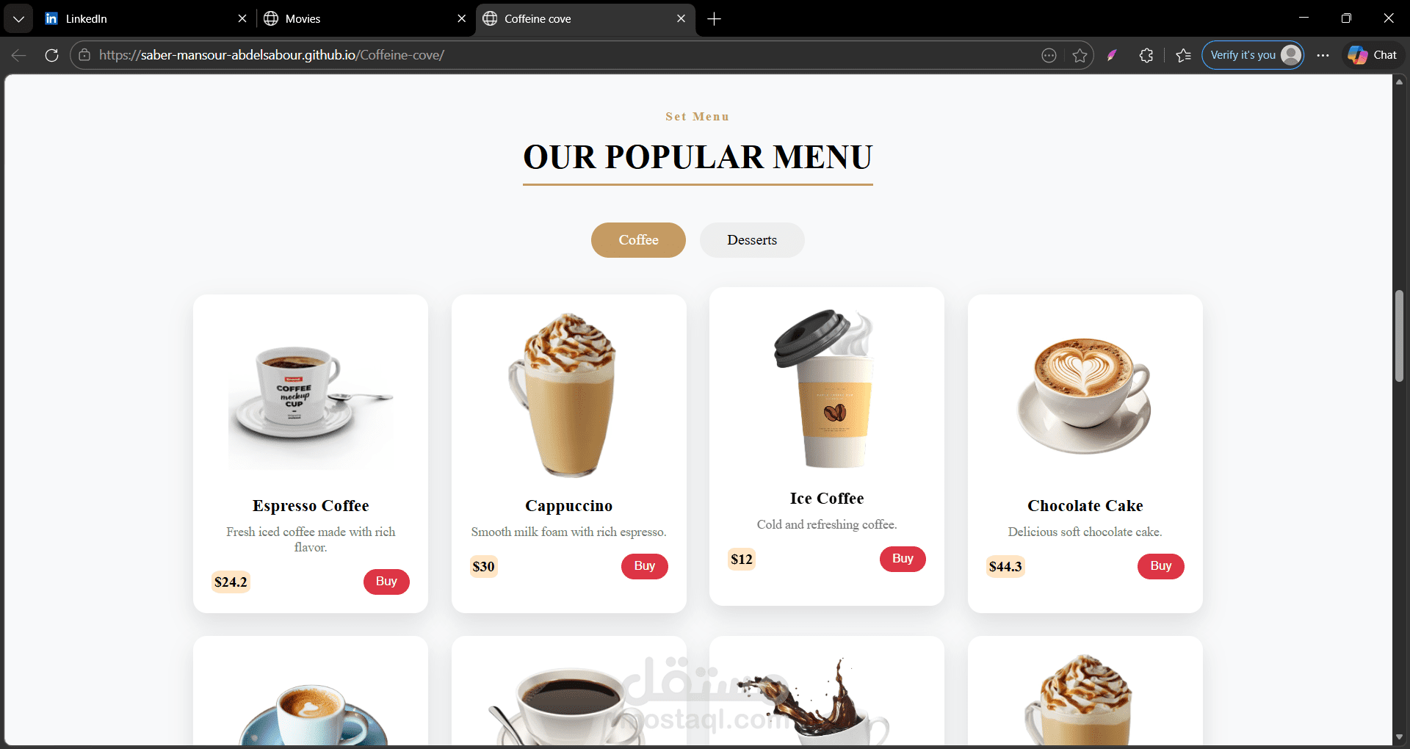Click the browser refresh icon

51,55
